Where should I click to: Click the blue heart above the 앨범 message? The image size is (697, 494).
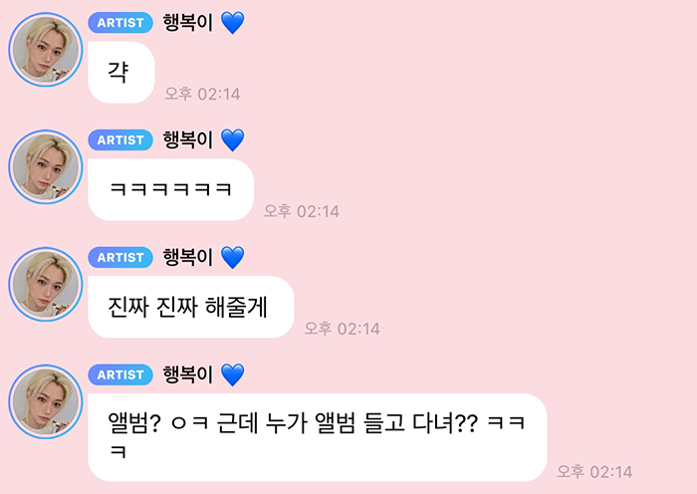232,375
